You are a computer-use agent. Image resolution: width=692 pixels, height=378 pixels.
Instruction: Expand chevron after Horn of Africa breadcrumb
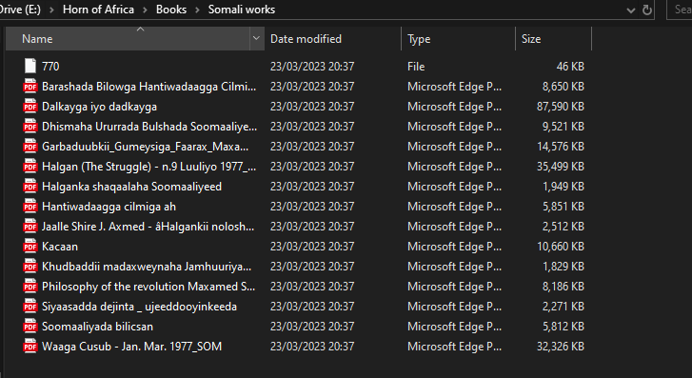pyautogui.click(x=145, y=10)
